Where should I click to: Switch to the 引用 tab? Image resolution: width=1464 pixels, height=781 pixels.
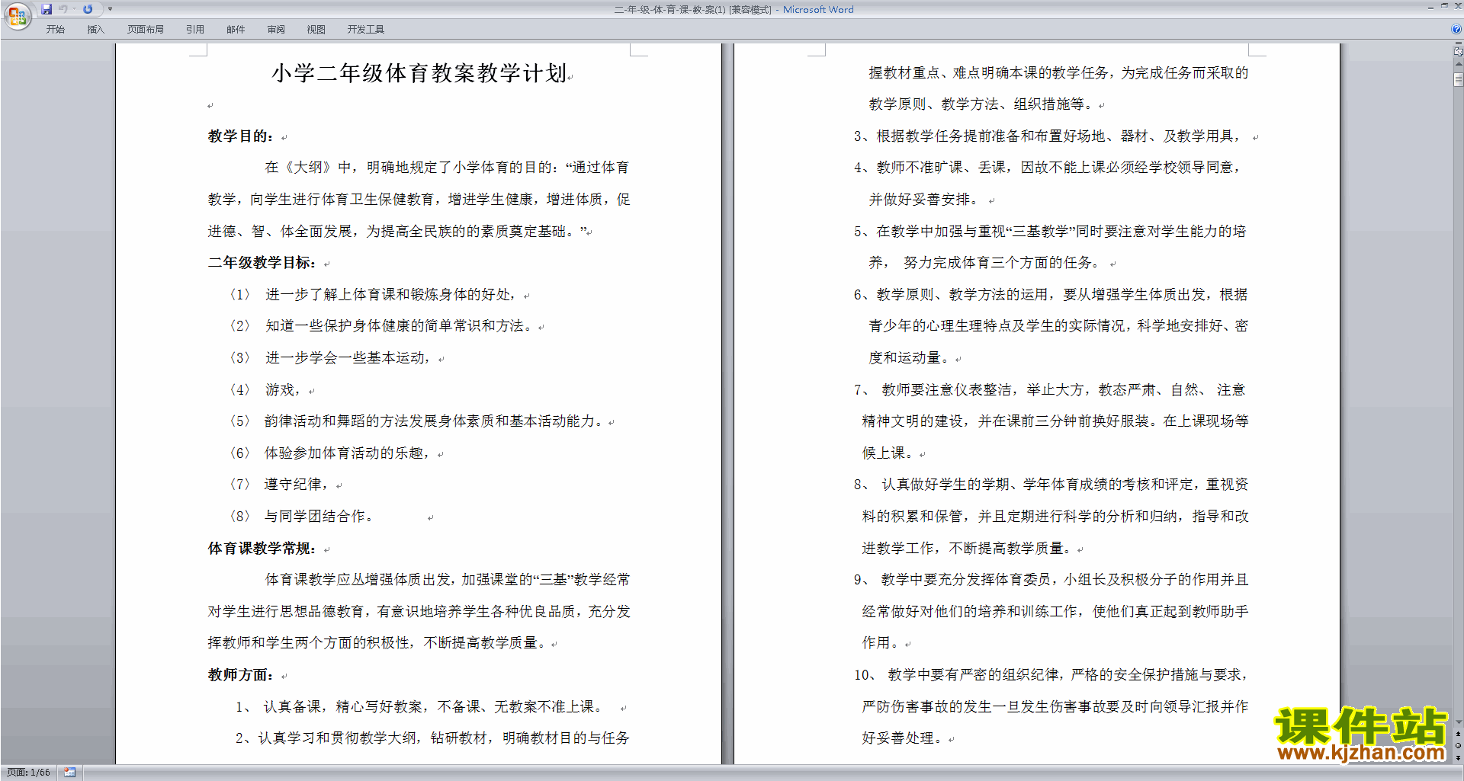tap(195, 30)
